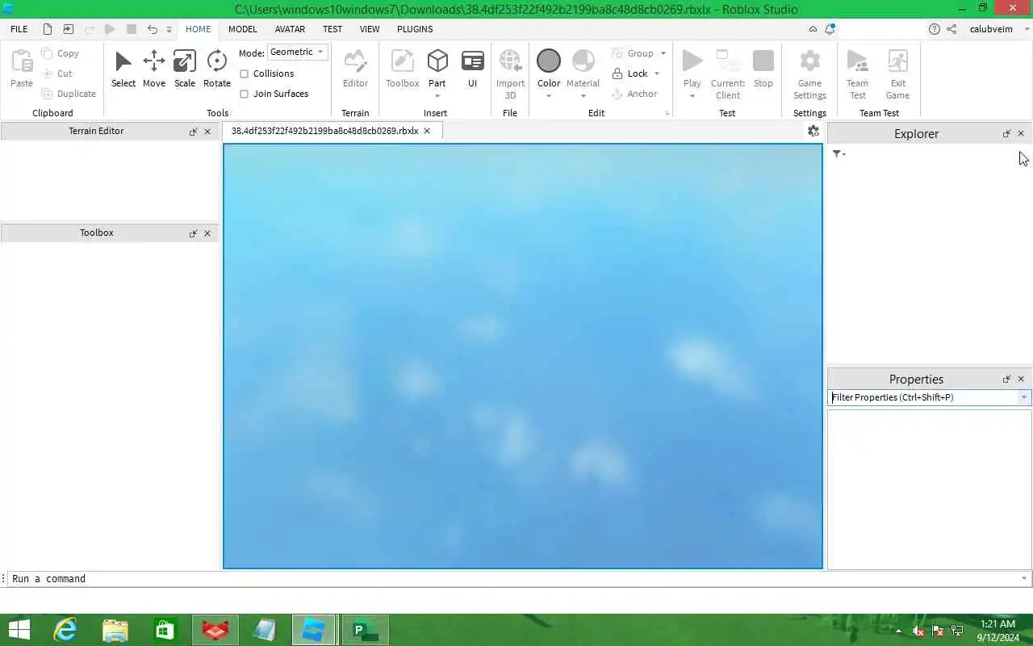Open Game Settings gear
The width and height of the screenshot is (1033, 646).
coord(809,61)
